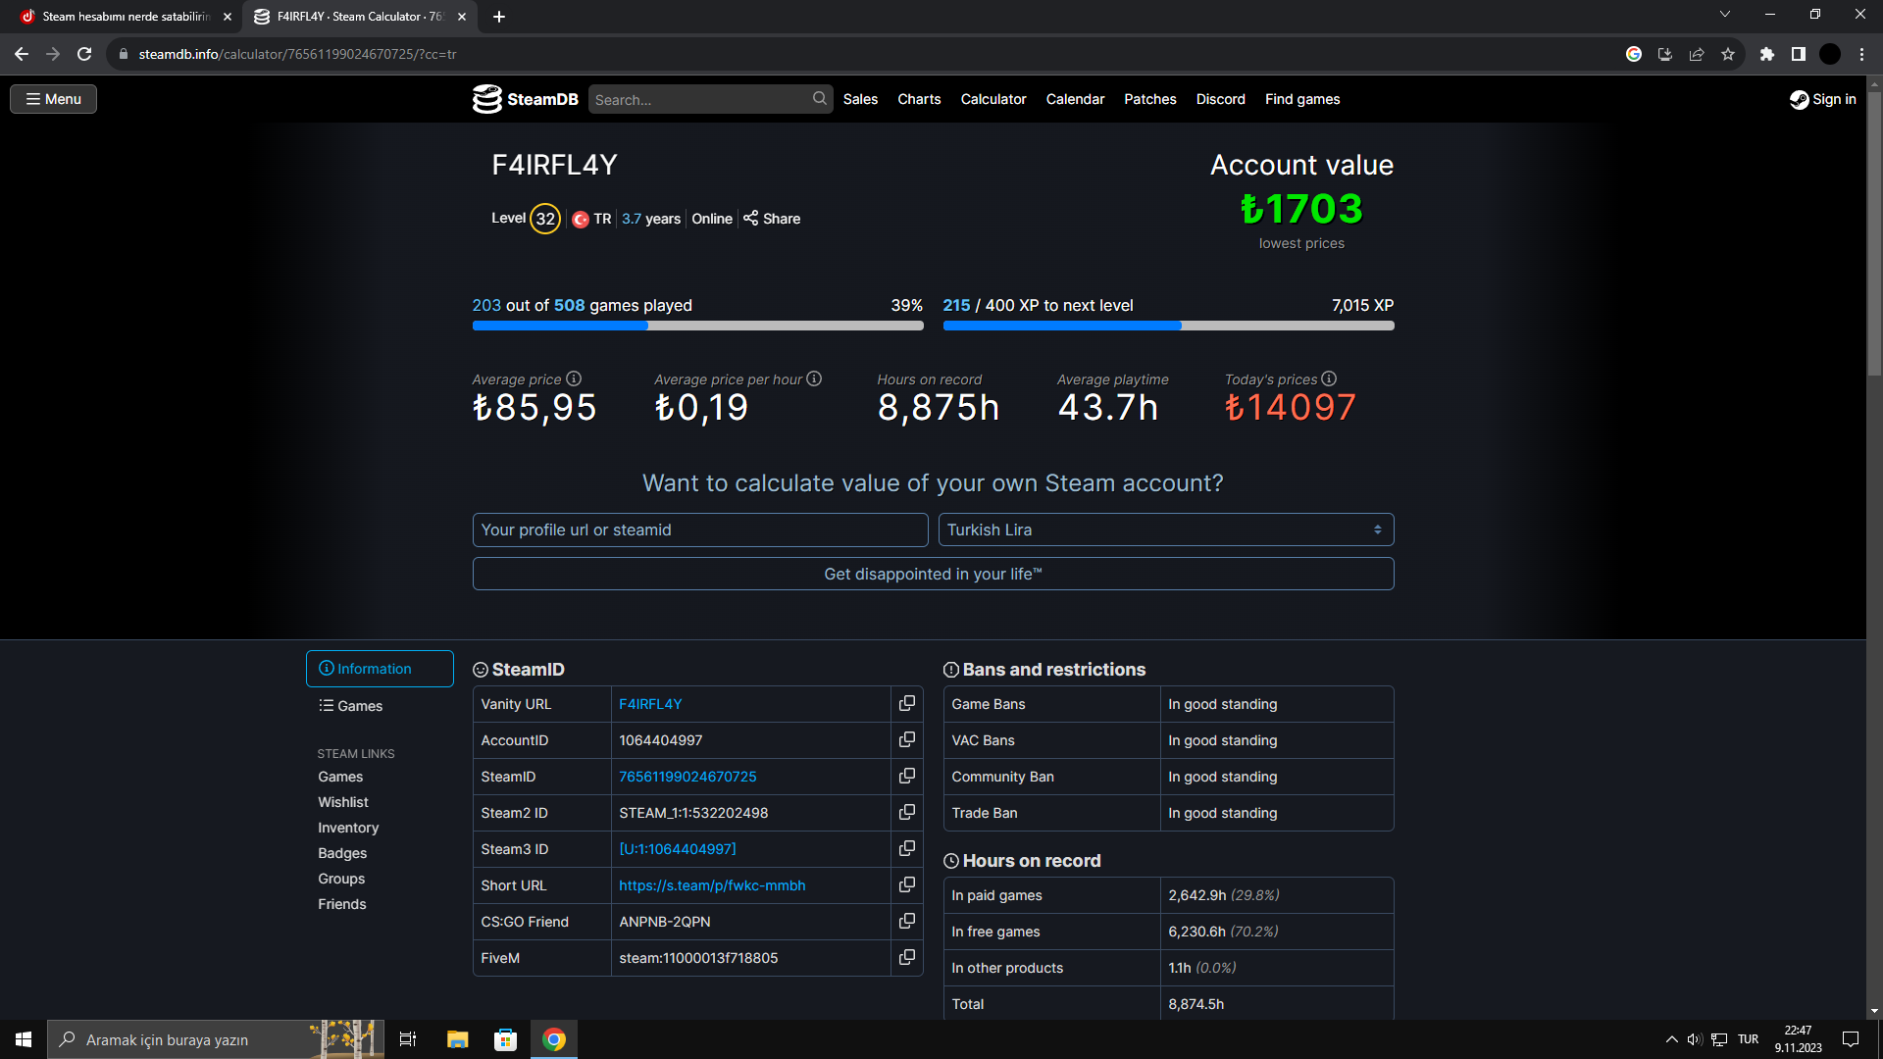Click the Share profile link
The height and width of the screenshot is (1059, 1883).
(772, 219)
